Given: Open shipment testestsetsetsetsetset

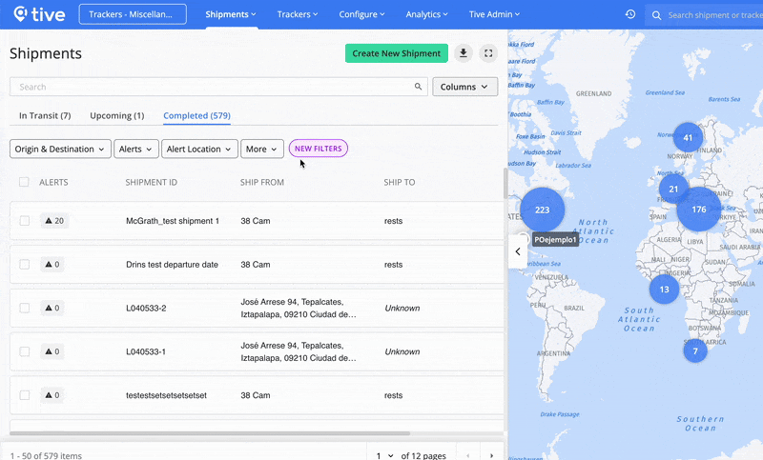Looking at the screenshot, I should tap(166, 395).
